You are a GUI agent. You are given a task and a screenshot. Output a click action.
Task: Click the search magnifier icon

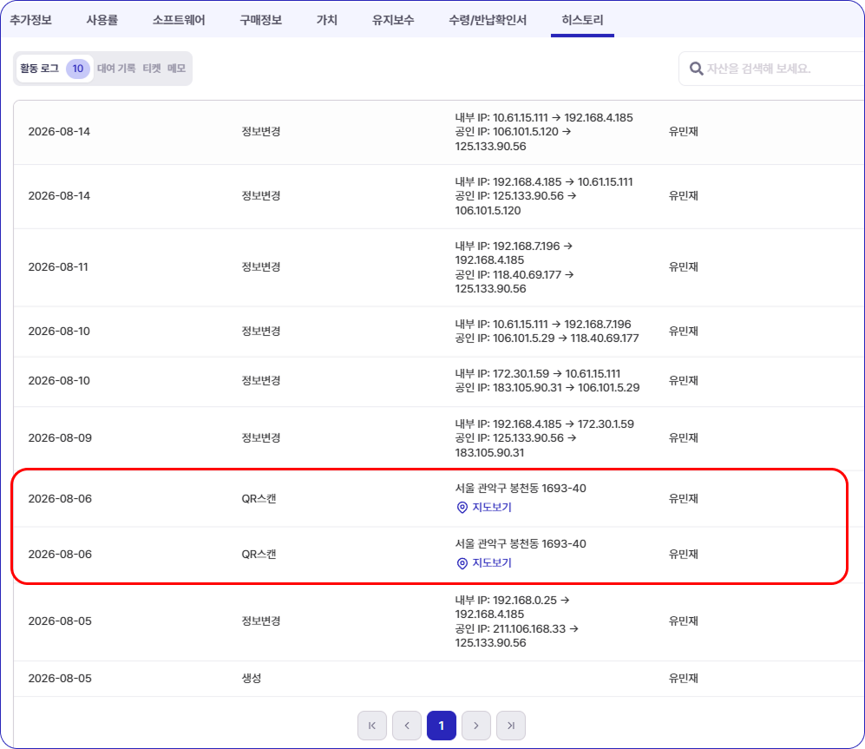(696, 69)
